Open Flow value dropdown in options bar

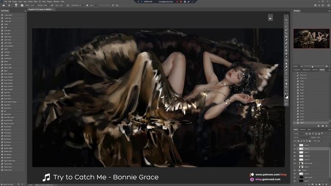[x=62, y=6]
